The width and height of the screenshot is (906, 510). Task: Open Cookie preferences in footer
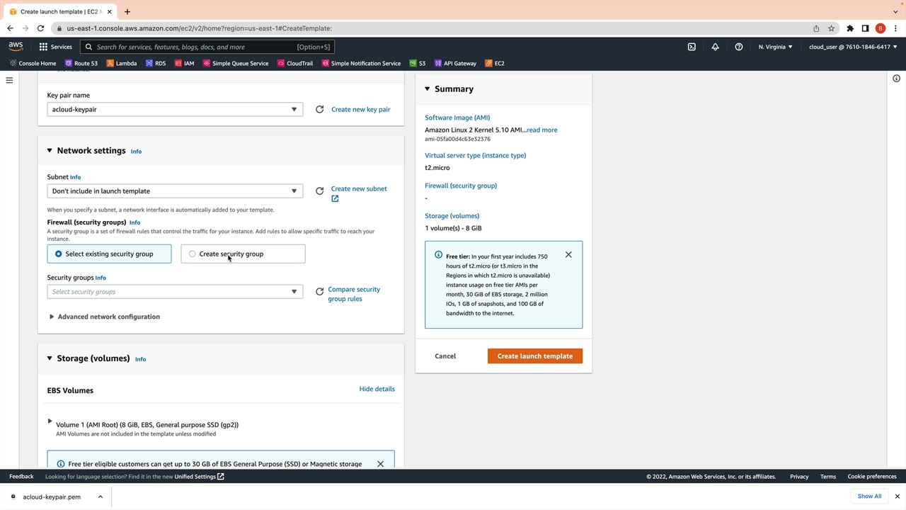point(872,477)
